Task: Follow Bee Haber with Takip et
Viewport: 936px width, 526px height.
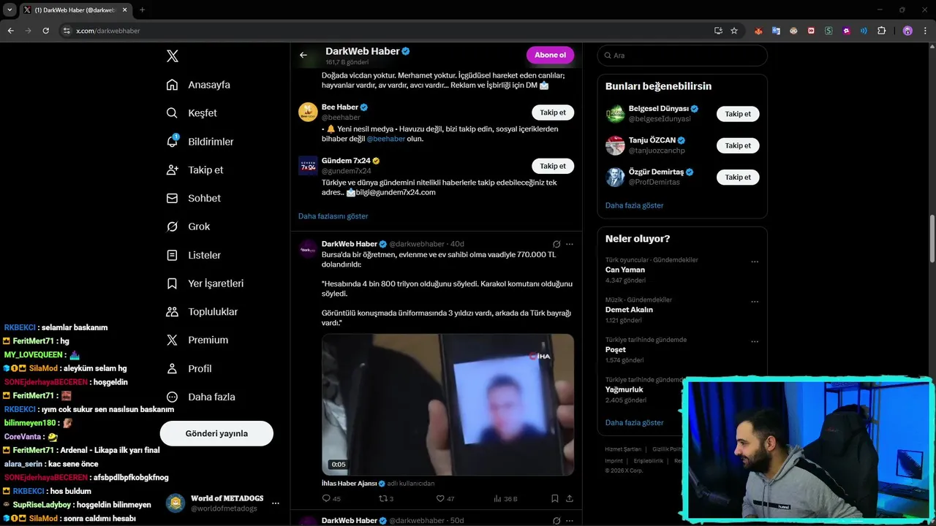Action: (x=553, y=113)
